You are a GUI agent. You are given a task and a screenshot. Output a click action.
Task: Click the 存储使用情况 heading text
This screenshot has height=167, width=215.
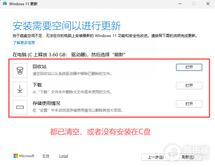46,103
